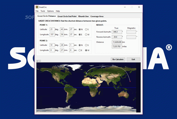Viewport: 177px width, 119px height.
Task: Open the File menu
Action: click(x=37, y=11)
